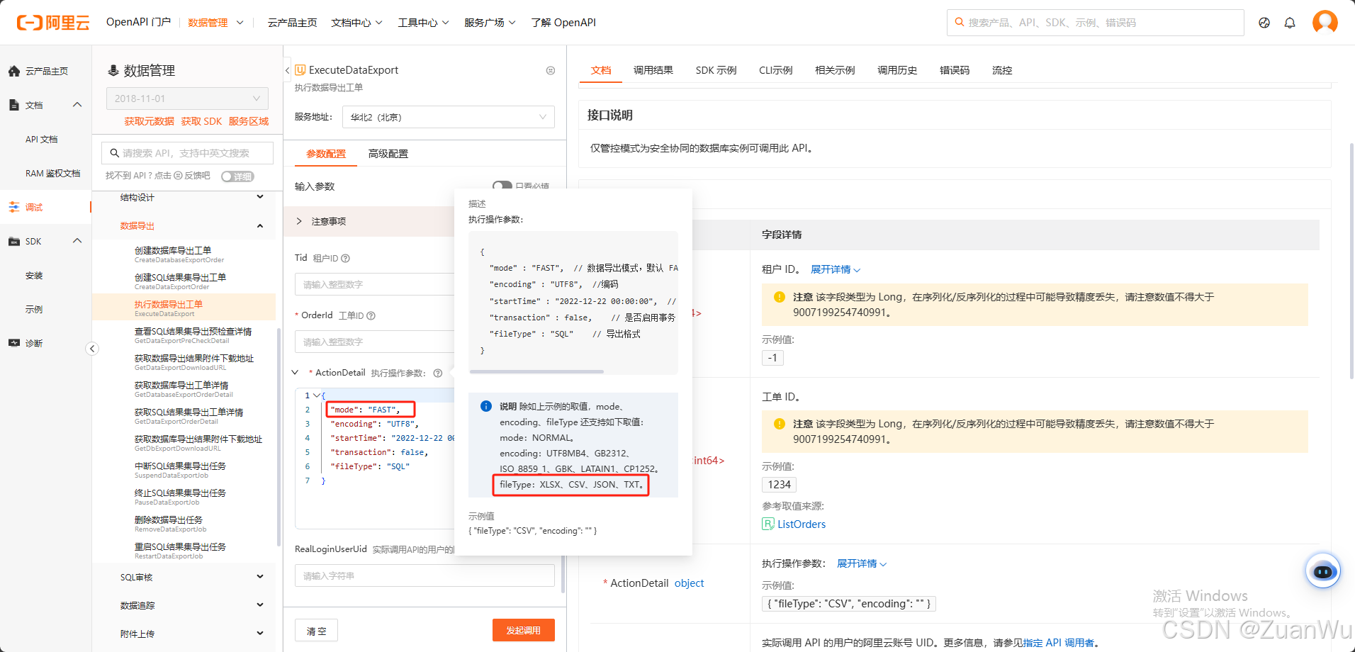
Task: Expand the 工具中心 header menu
Action: pos(423,23)
